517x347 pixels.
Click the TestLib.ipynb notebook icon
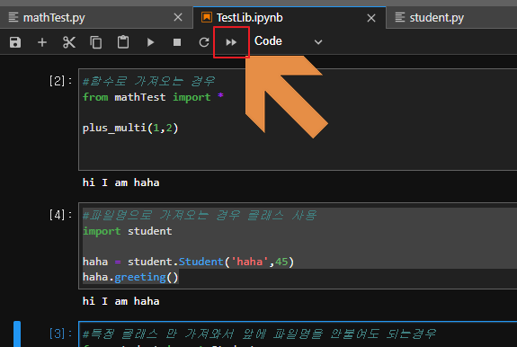[x=207, y=17]
